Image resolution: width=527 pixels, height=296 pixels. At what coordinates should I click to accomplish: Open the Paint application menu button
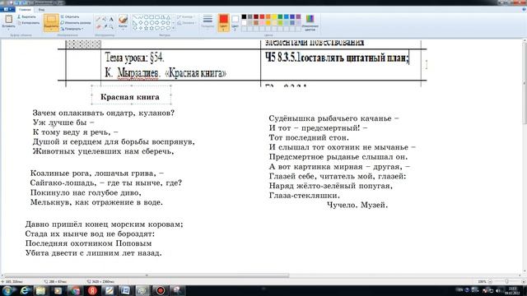(7, 9)
